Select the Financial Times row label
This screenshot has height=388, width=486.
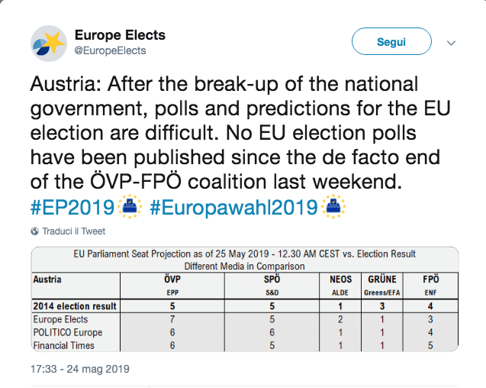pyautogui.click(x=64, y=345)
